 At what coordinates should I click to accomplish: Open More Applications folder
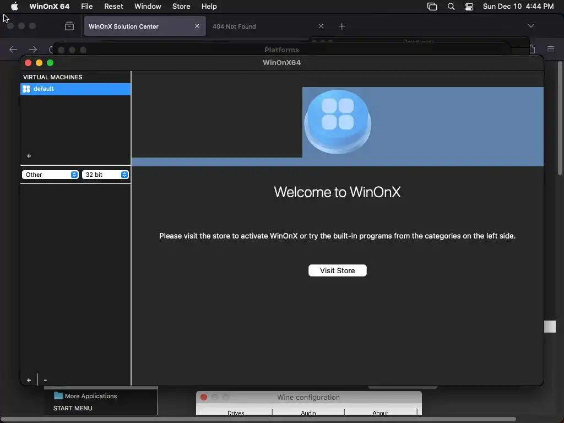pos(85,396)
